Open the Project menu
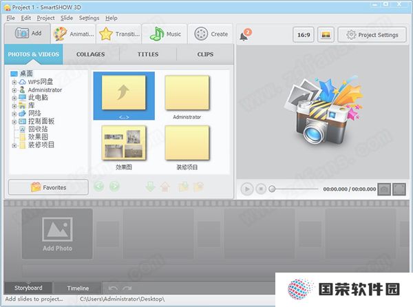The image size is (413, 307). pos(45,18)
